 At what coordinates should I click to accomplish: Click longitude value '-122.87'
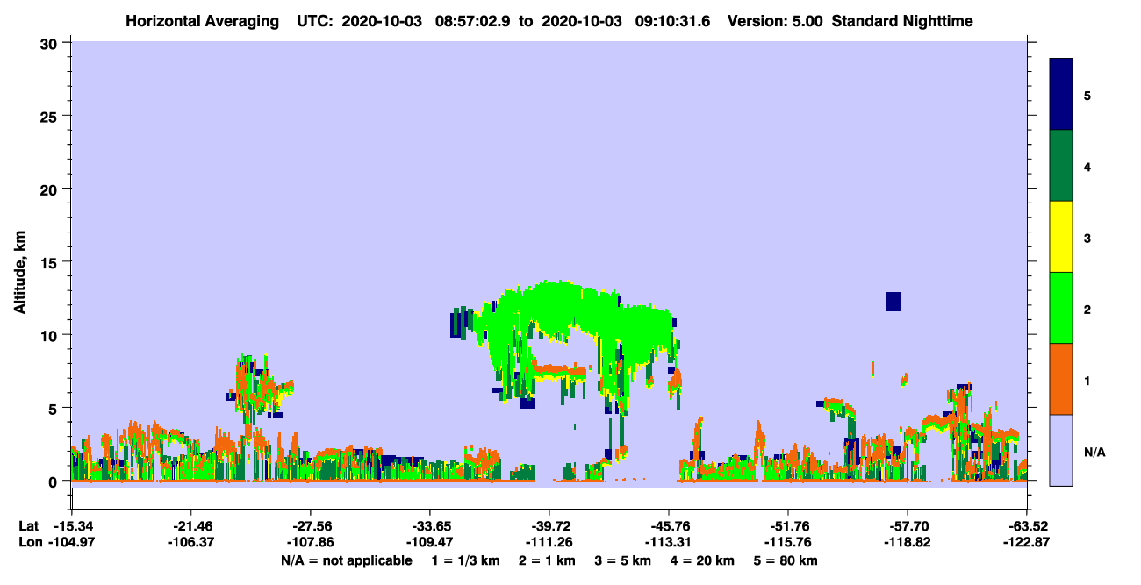[1027, 542]
